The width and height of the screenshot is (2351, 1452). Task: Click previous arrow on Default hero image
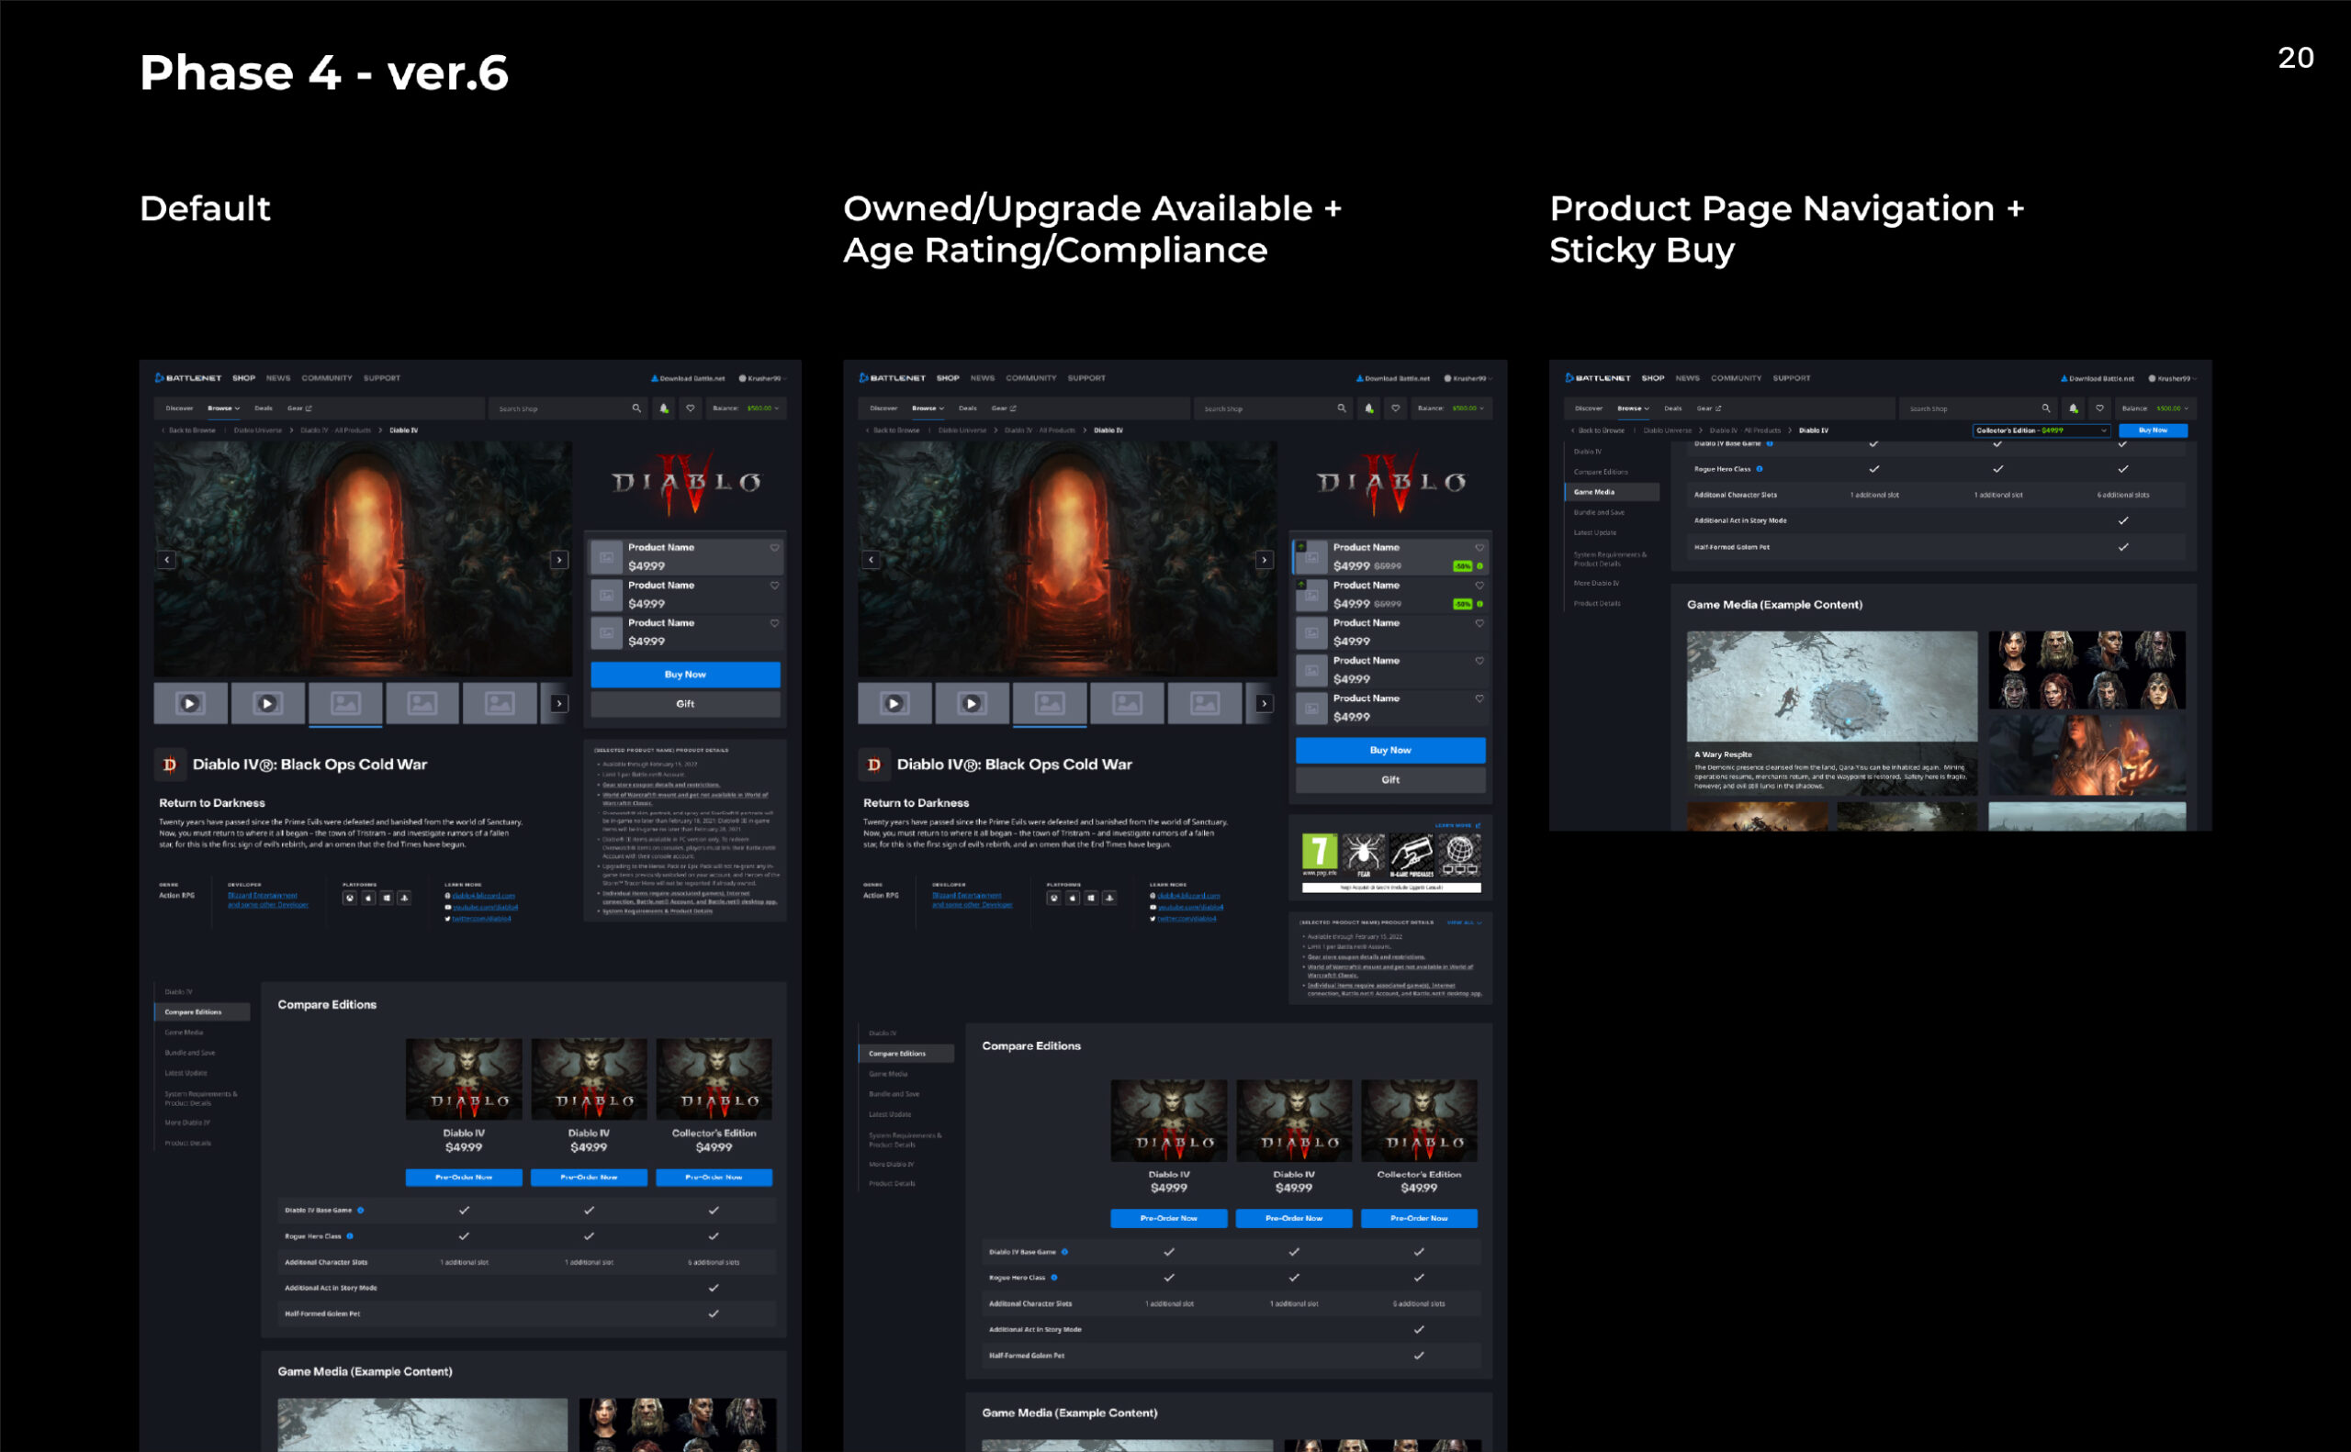point(167,560)
